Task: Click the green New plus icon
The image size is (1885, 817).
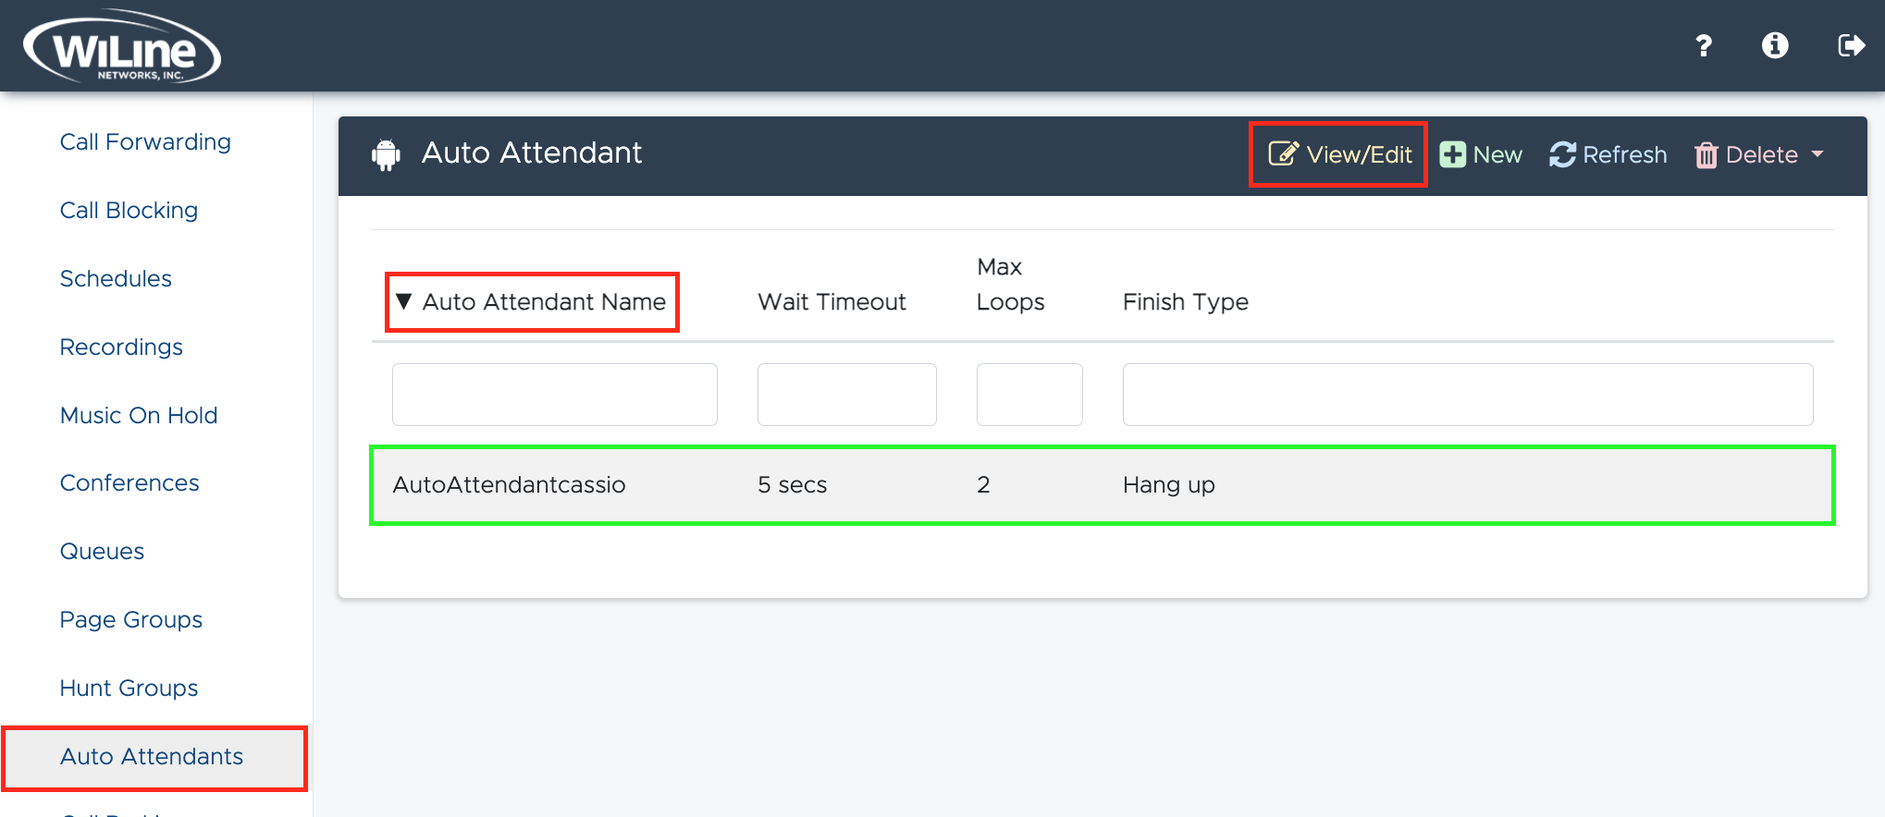Action: point(1452,154)
